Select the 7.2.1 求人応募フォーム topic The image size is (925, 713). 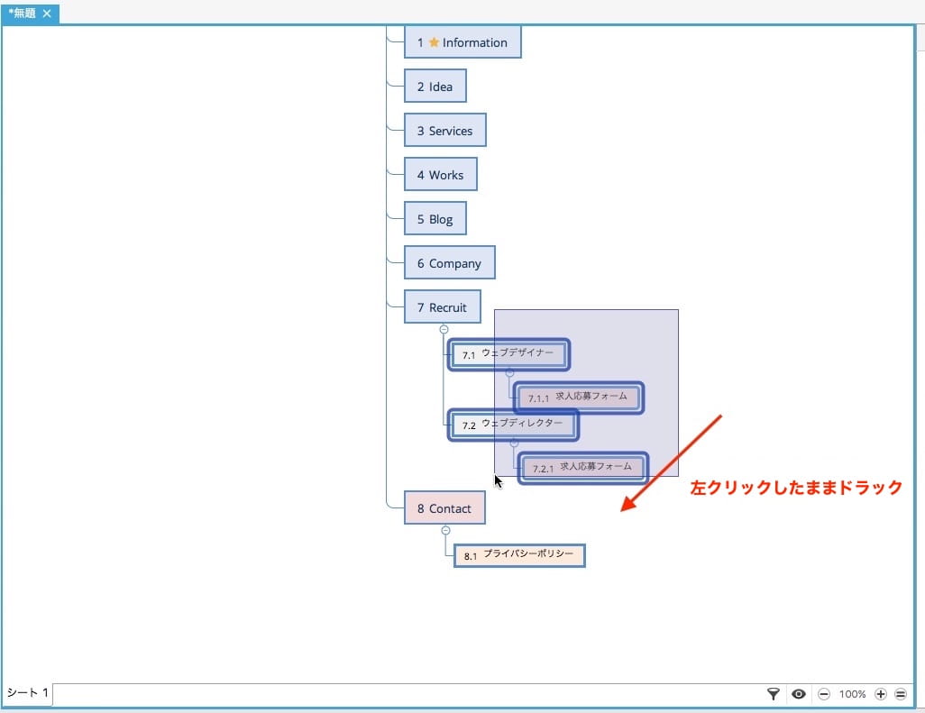[x=582, y=468]
